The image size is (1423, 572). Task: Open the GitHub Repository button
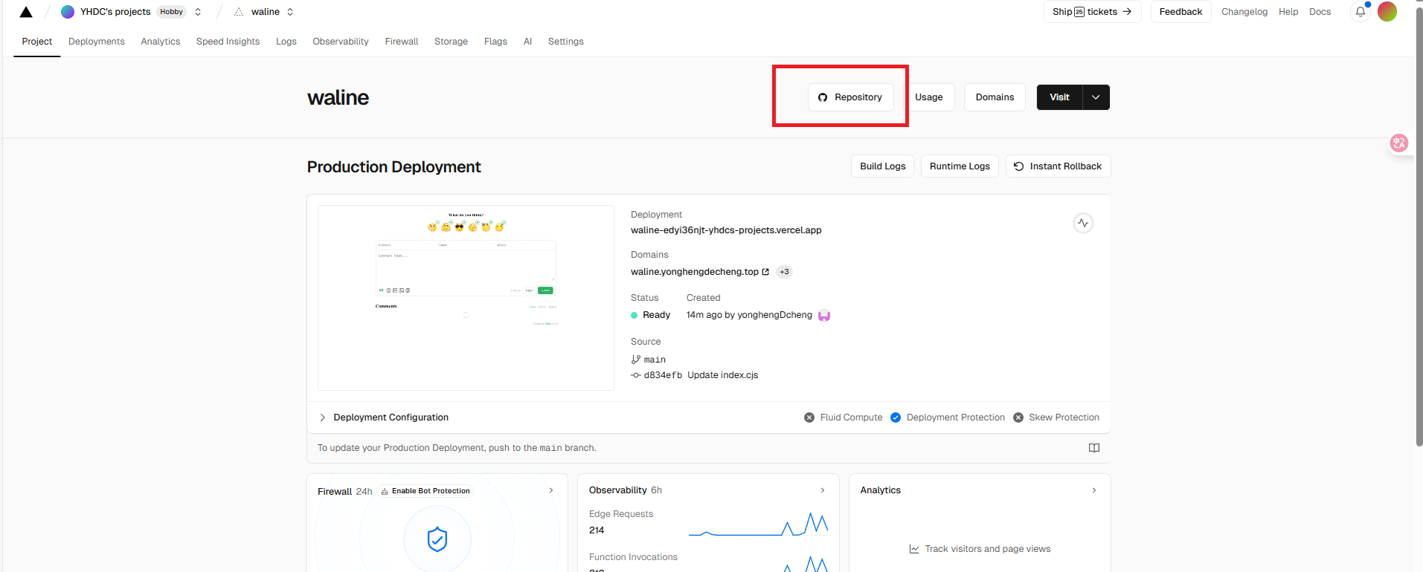coord(850,97)
